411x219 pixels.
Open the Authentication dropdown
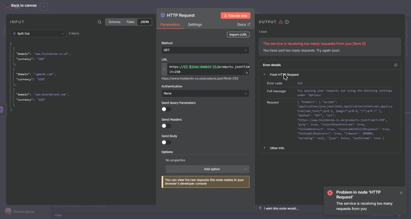tap(205, 93)
